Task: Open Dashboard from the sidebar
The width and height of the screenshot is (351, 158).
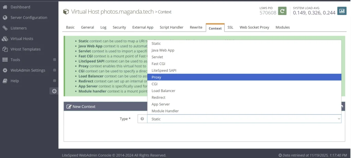Action: 20,7
